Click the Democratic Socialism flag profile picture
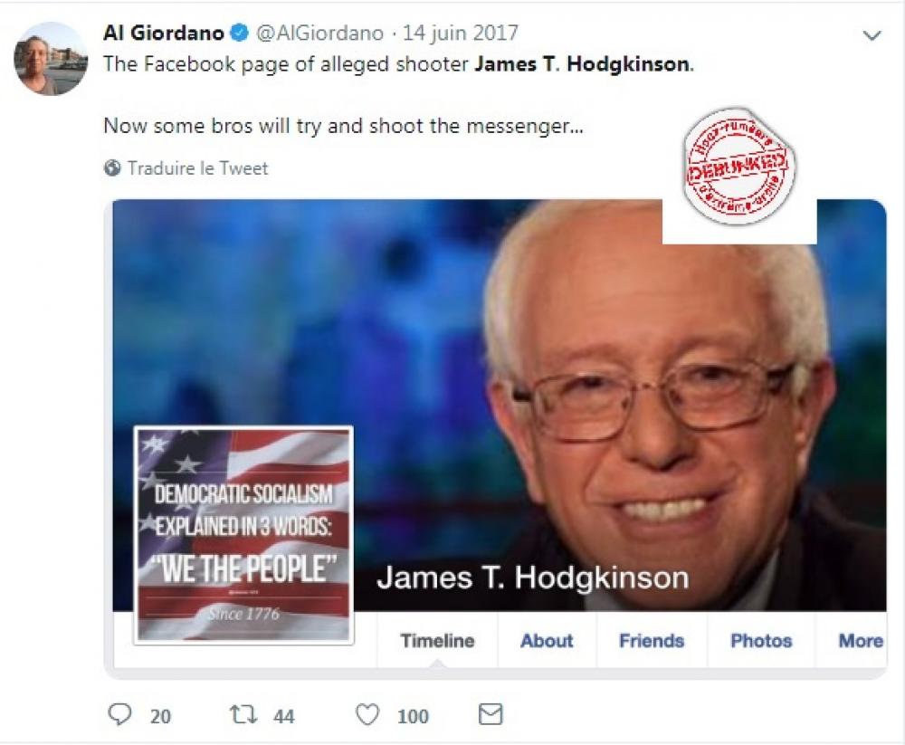Viewport: 905px width, 745px height. coord(243,535)
